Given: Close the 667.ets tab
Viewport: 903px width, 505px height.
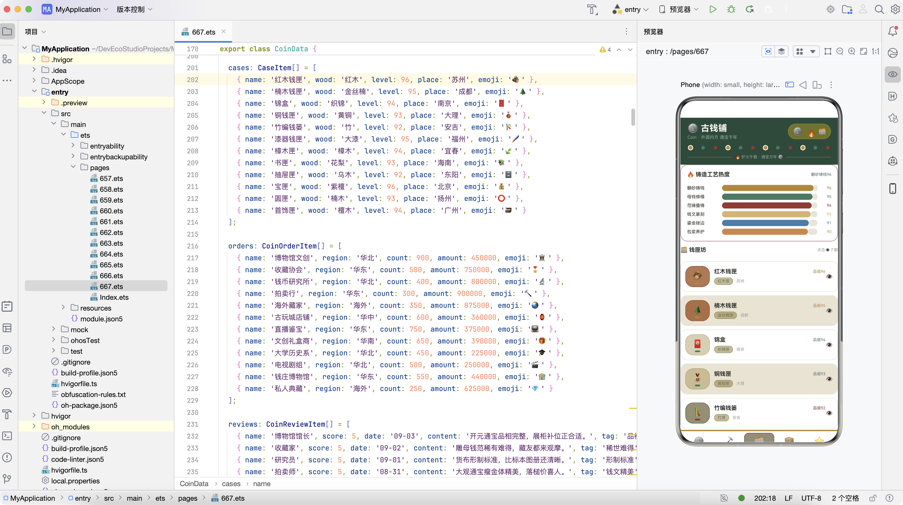Looking at the screenshot, I should 223,32.
